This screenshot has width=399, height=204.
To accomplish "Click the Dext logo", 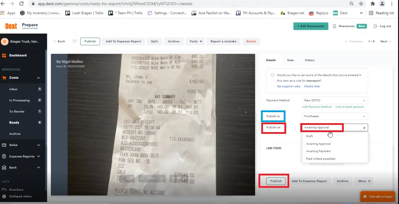I will (x=11, y=26).
